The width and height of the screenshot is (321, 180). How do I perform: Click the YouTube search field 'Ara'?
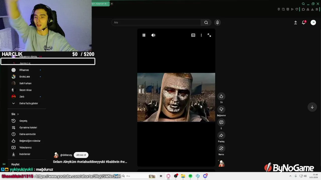click(156, 22)
